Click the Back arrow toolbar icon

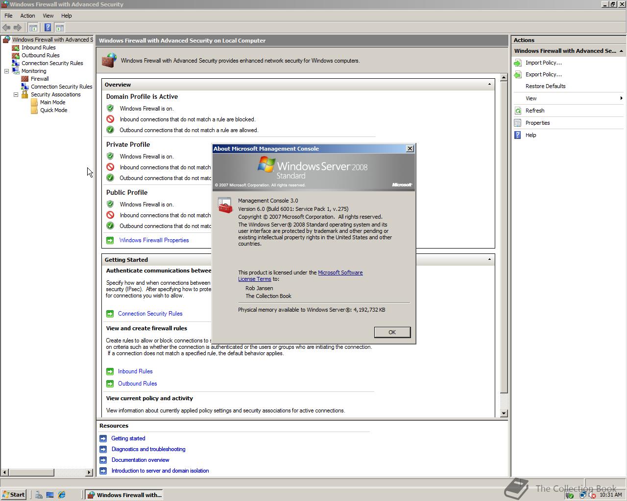tap(6, 28)
